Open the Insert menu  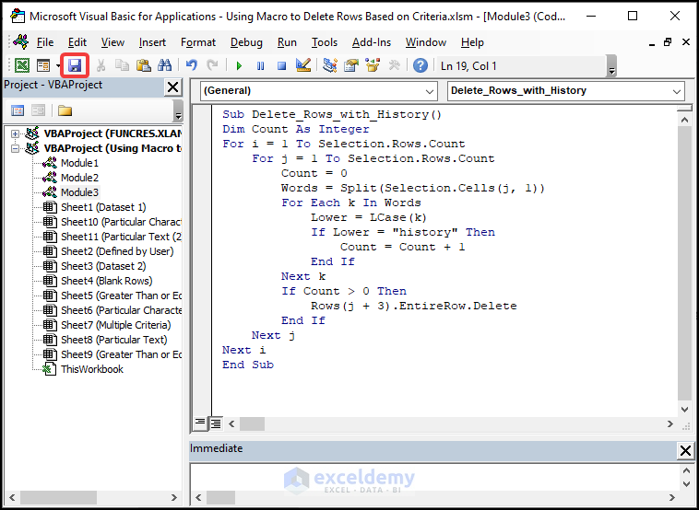tap(152, 42)
